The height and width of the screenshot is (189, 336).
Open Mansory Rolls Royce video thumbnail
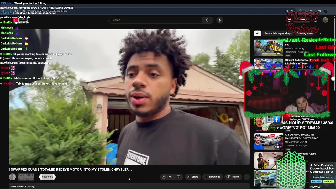(269, 141)
